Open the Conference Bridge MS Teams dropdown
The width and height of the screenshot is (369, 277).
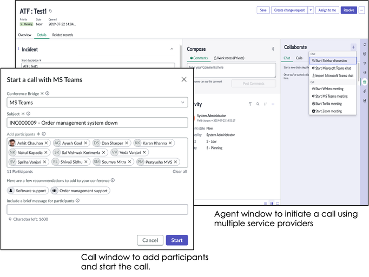tap(97, 103)
